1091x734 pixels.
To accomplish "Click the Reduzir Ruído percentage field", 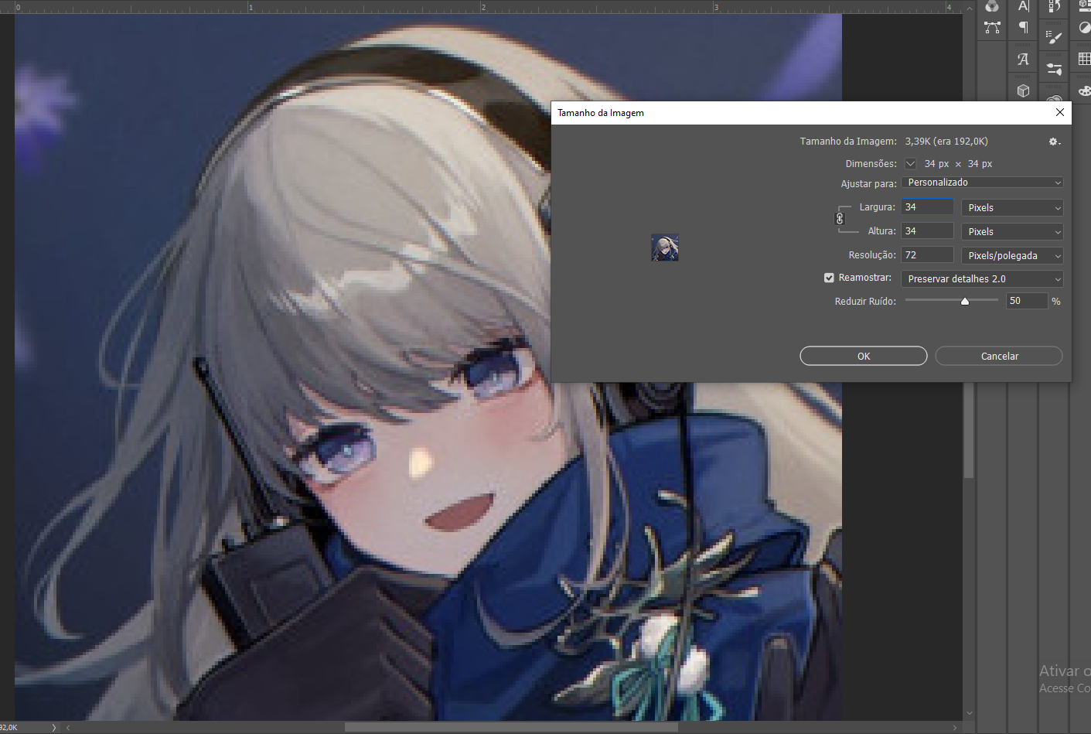I will pos(1027,301).
